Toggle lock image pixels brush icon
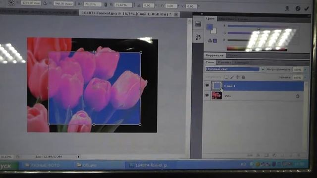 point(232,77)
